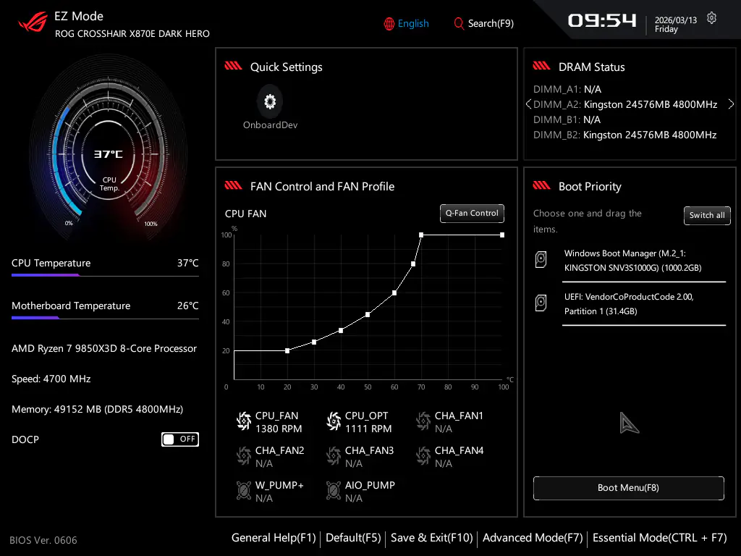Select the CHA_FAN4 fan icon
This screenshot has height=556, width=741.
pos(423,456)
